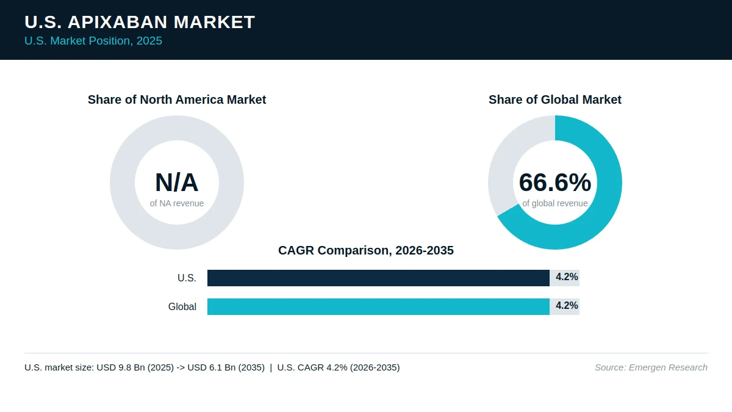Click the dark navy U.S. CAGR bar

coord(378,278)
